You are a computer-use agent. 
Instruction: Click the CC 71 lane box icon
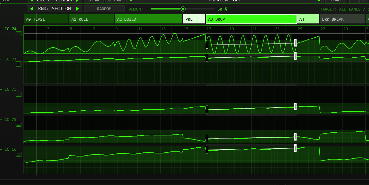[x=19, y=64]
